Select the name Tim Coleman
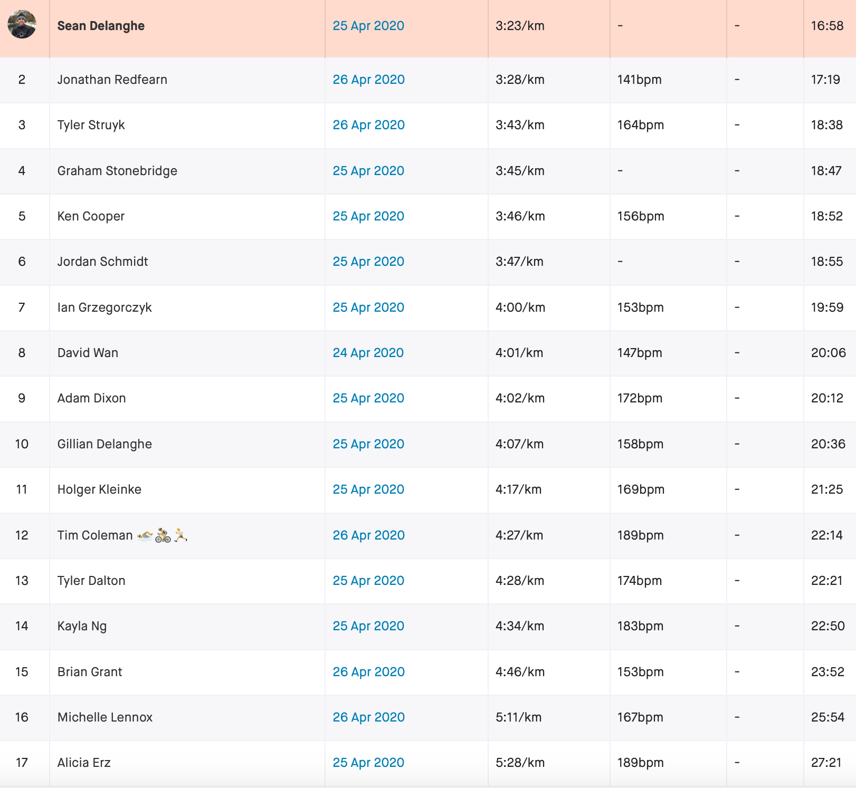This screenshot has height=788, width=856. (x=95, y=535)
